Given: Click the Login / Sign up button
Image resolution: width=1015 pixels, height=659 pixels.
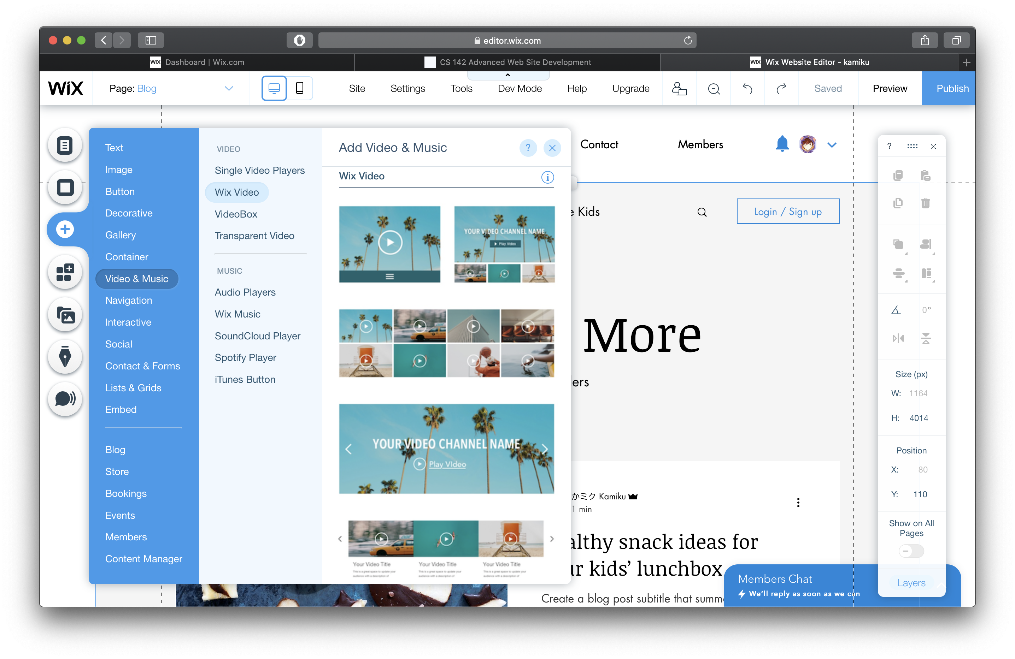Looking at the screenshot, I should pyautogui.click(x=788, y=212).
